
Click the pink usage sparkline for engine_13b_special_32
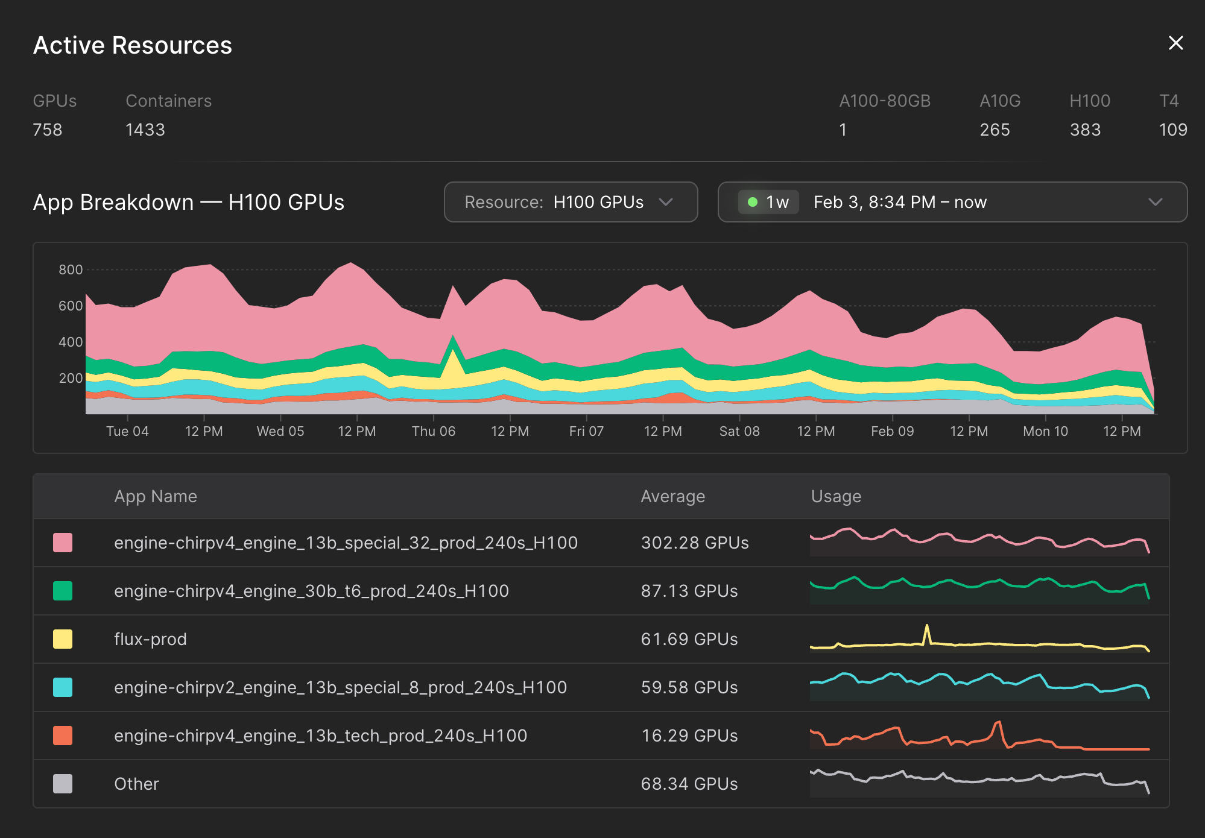coord(980,541)
